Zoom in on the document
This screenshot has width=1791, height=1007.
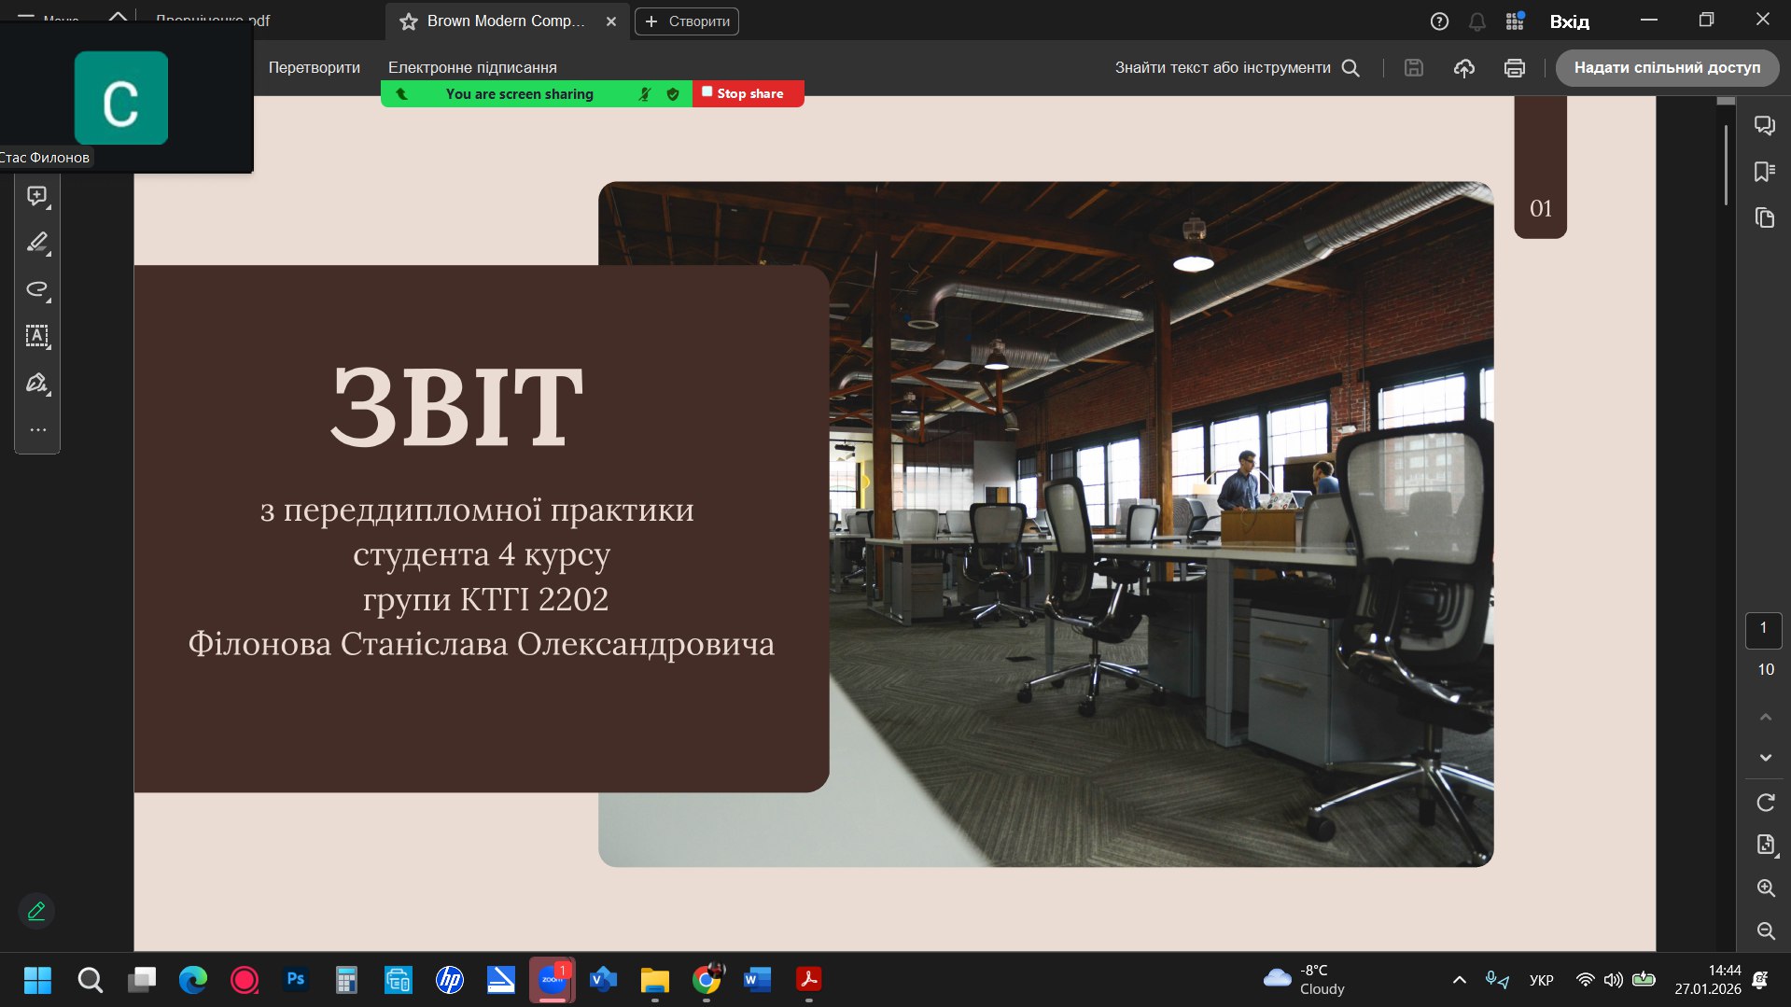tap(1765, 888)
